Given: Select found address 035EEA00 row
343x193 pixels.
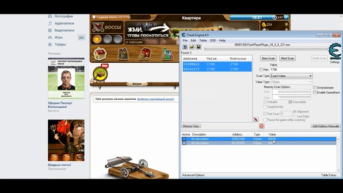Looking at the screenshot, I should [x=217, y=64].
